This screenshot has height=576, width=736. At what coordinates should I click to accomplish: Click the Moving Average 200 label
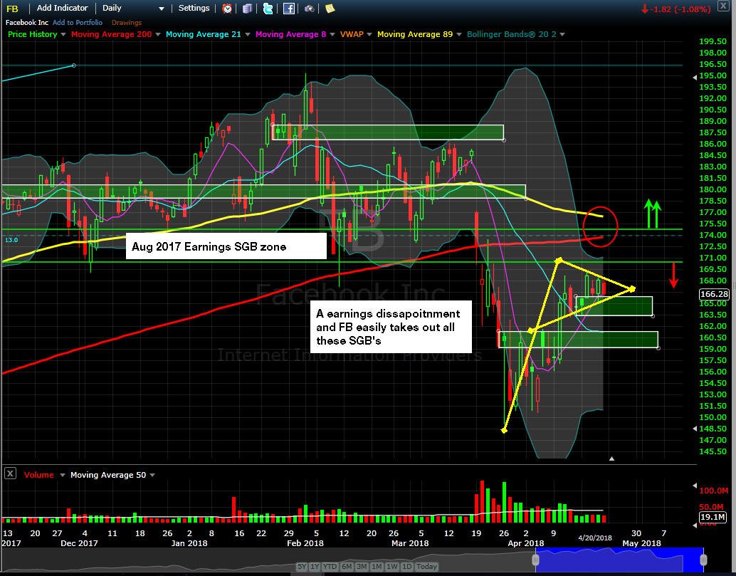click(x=112, y=34)
